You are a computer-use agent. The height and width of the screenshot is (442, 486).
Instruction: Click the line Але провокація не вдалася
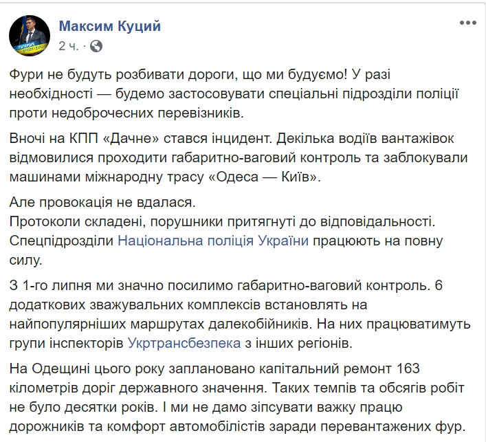(x=102, y=202)
